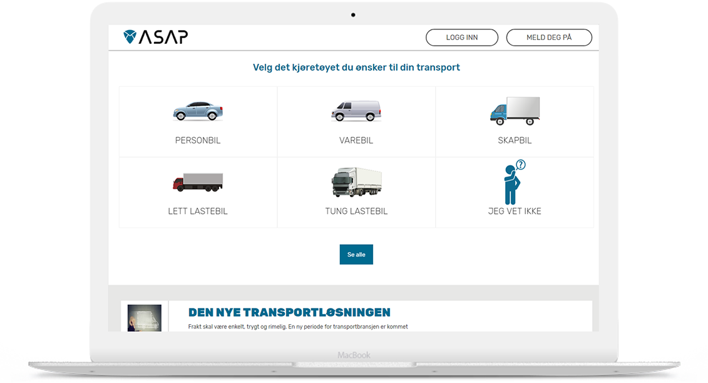Click the MELD DEG PÅ button

pyautogui.click(x=549, y=37)
